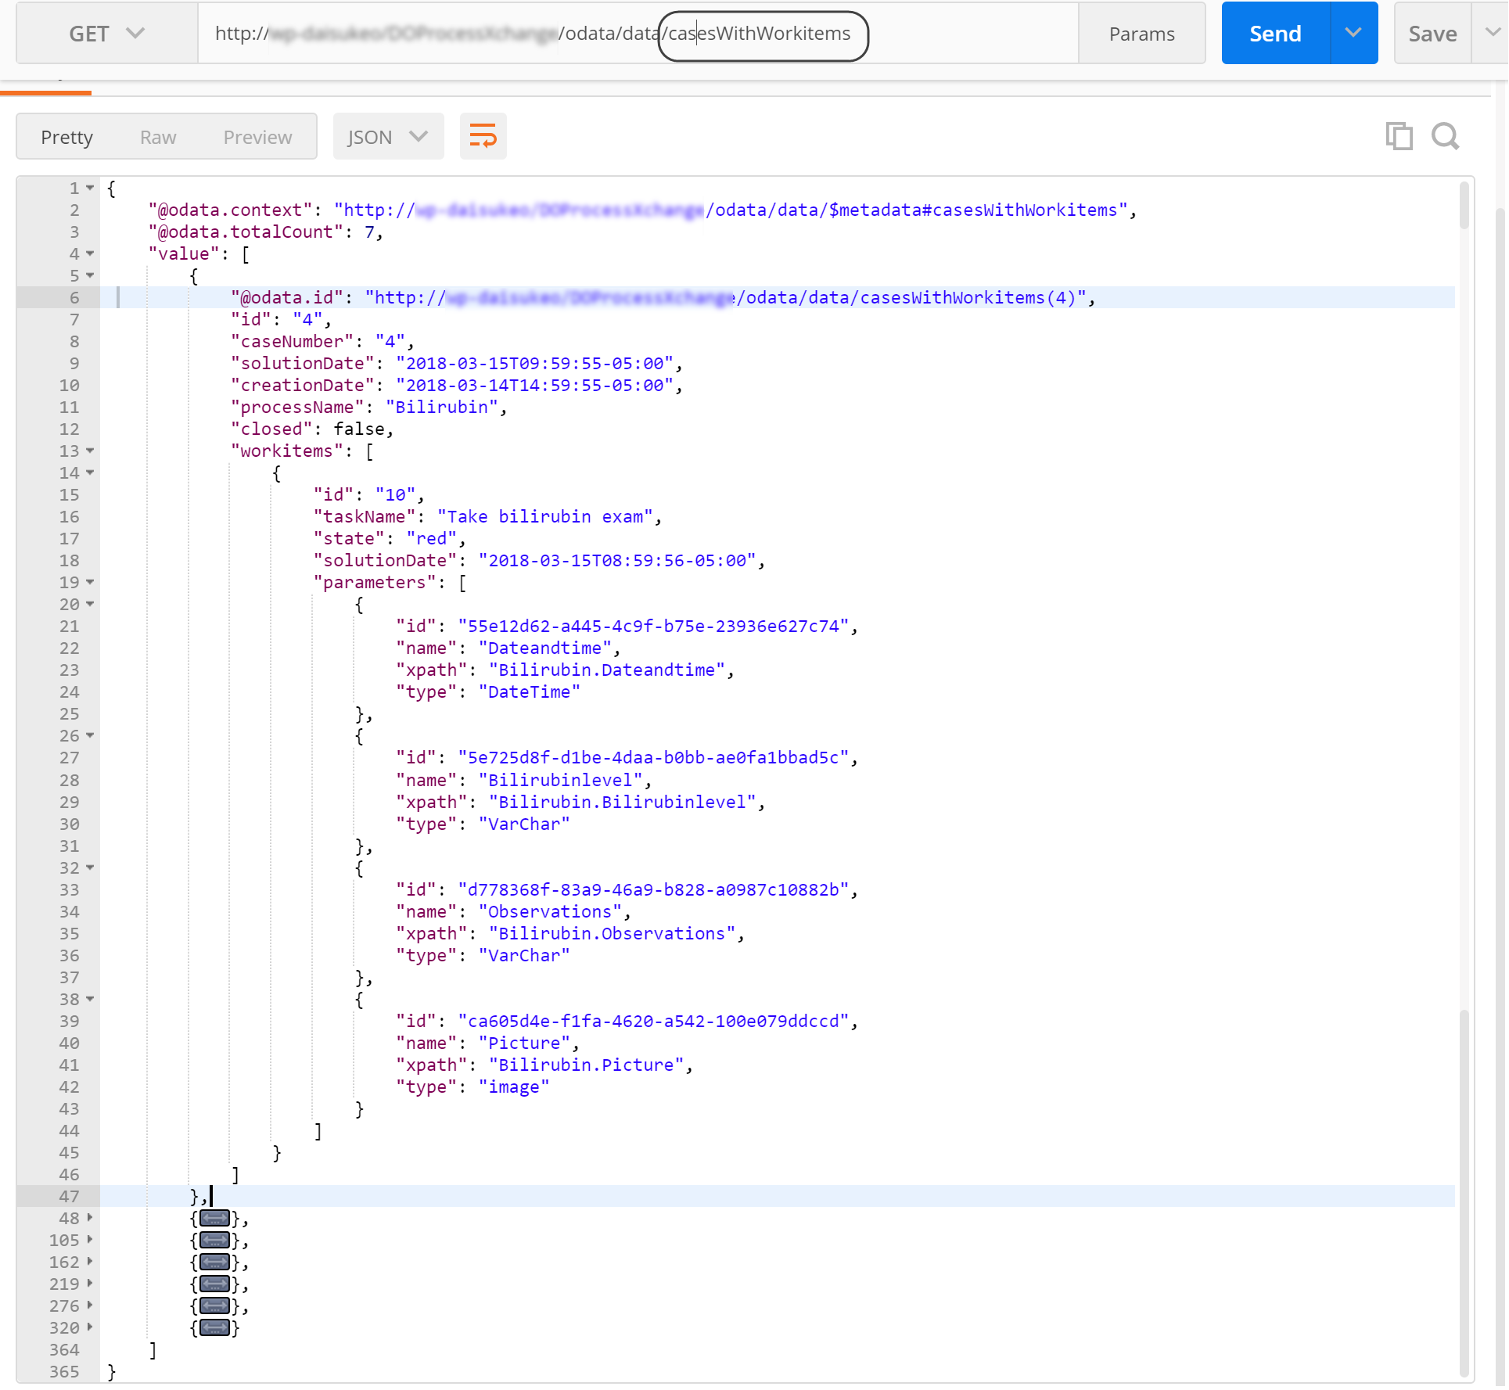Click line number 47 in gutter

[69, 1196]
